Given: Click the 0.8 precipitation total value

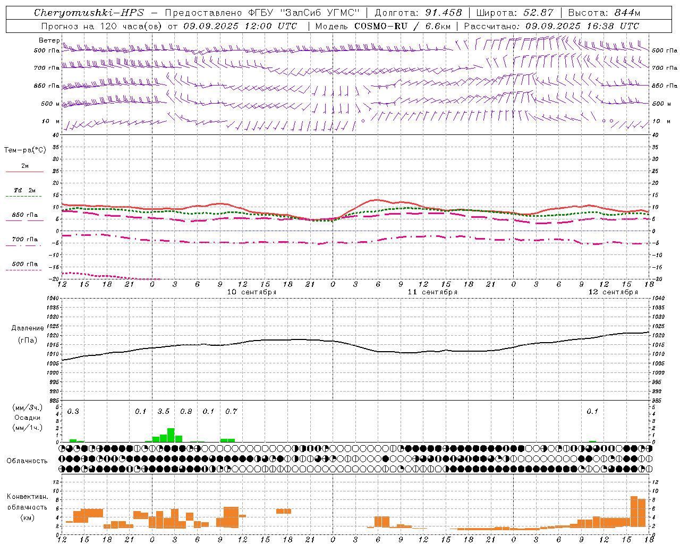Looking at the screenshot, I should pyautogui.click(x=186, y=412).
